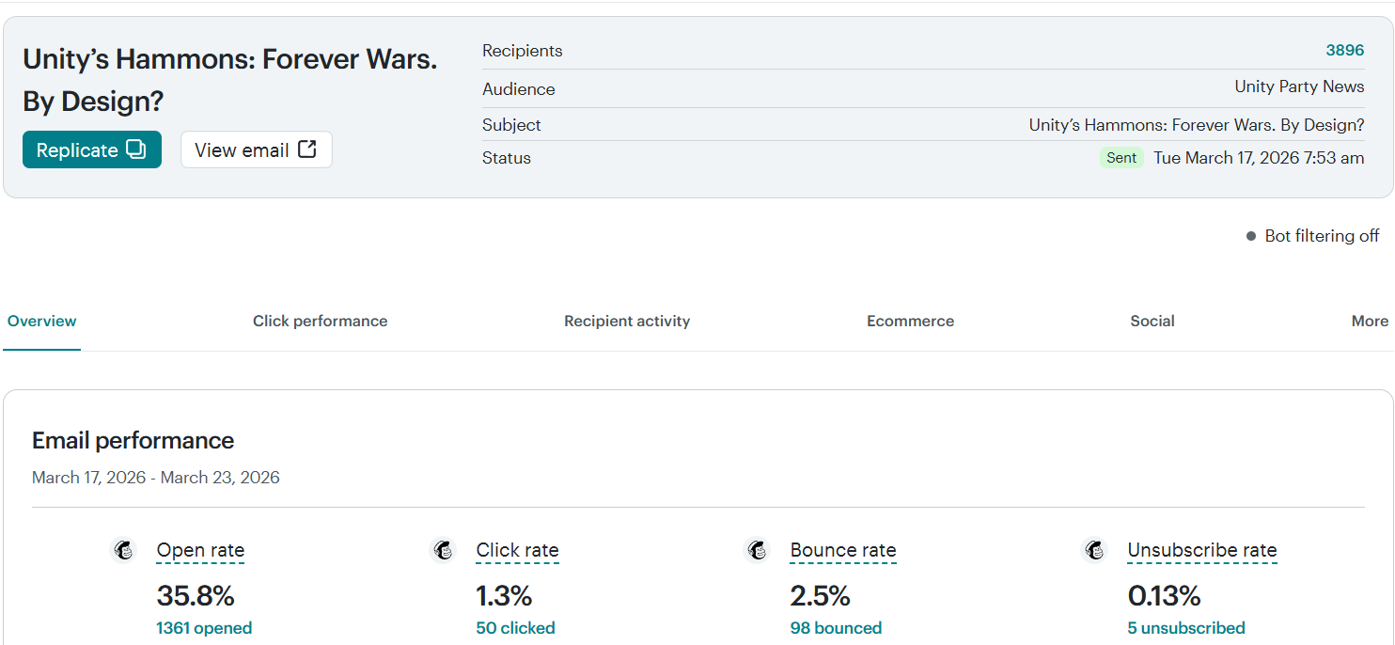The width and height of the screenshot is (1395, 645).
Task: Click the 0.13% unsubscribe rate value
Action: point(1165,596)
